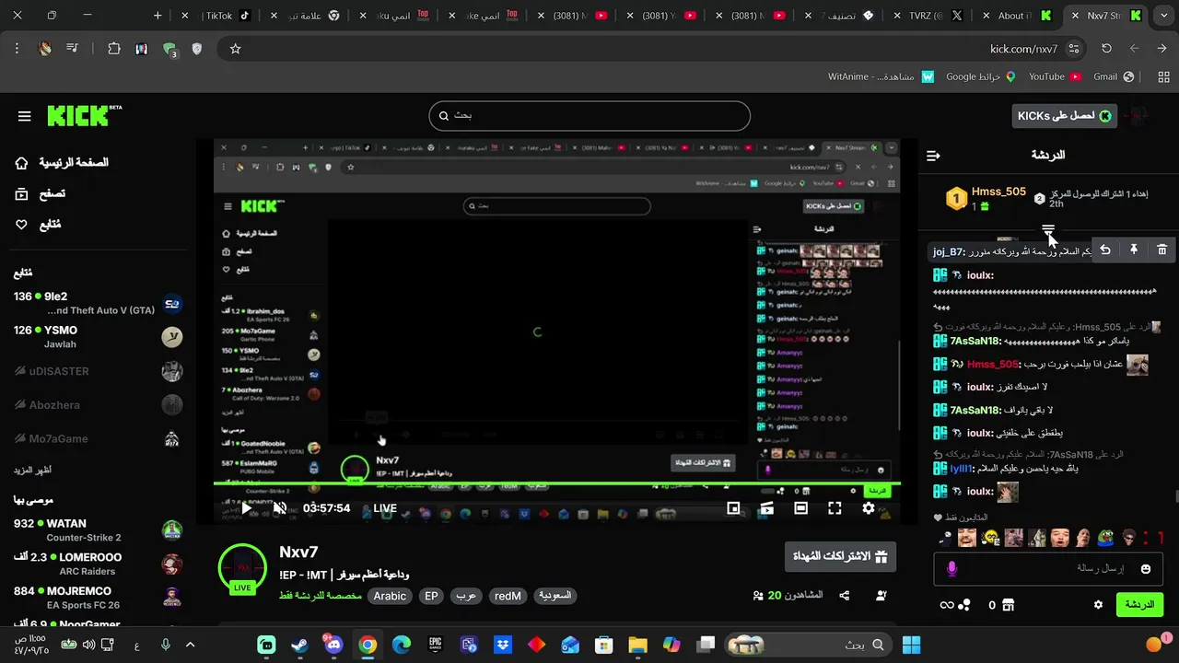The width and height of the screenshot is (1179, 663).
Task: Open the Following page with heart icon
Action: pyautogui.click(x=38, y=225)
